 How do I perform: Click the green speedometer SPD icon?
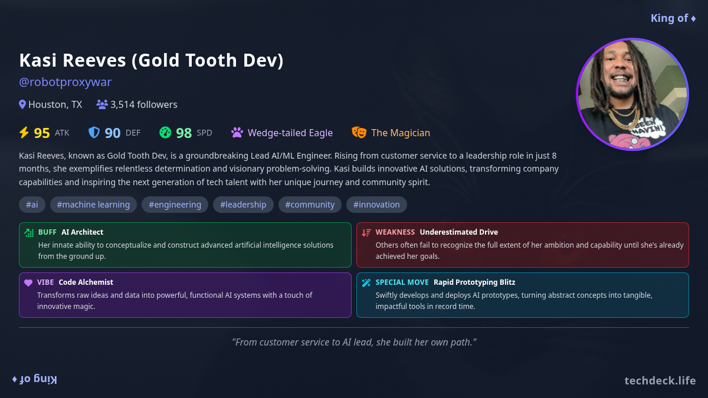(165, 133)
